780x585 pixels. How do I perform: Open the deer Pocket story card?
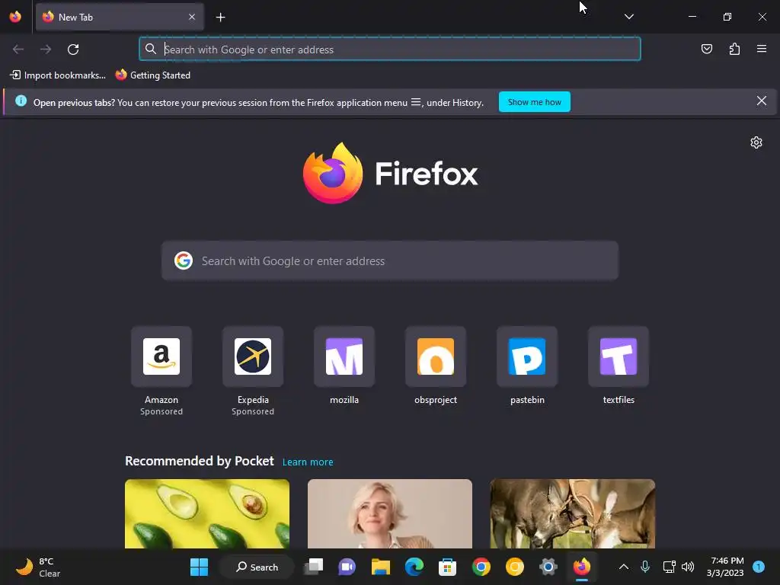(x=573, y=513)
